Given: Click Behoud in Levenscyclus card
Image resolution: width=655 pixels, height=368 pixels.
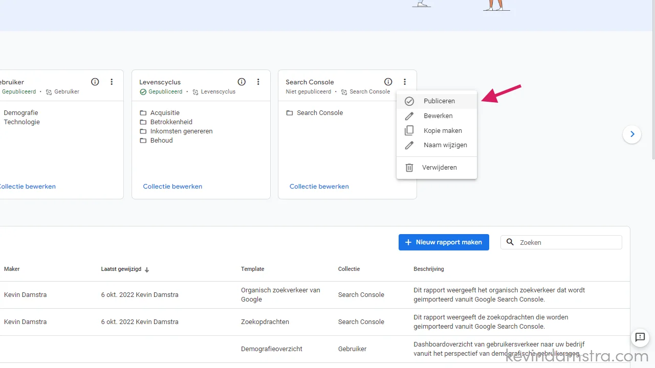Looking at the screenshot, I should [162, 141].
